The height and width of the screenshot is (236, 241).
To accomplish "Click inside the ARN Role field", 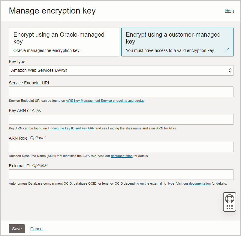I will (121, 147).
